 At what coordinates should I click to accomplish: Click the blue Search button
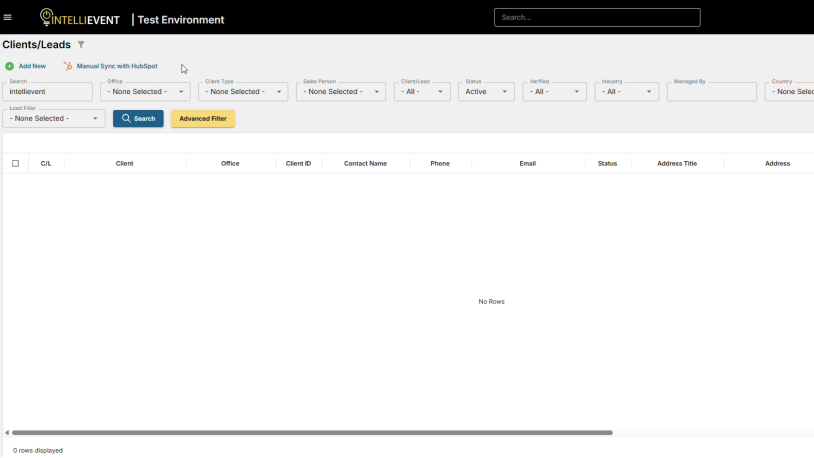click(138, 118)
